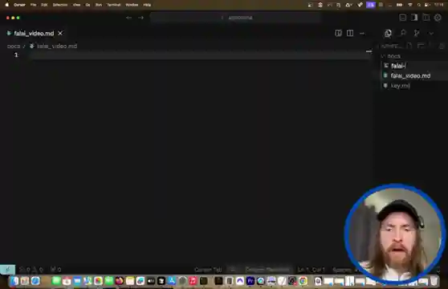Open the Apple menu
Viewport: 448px width, 289px height.
click(7, 5)
